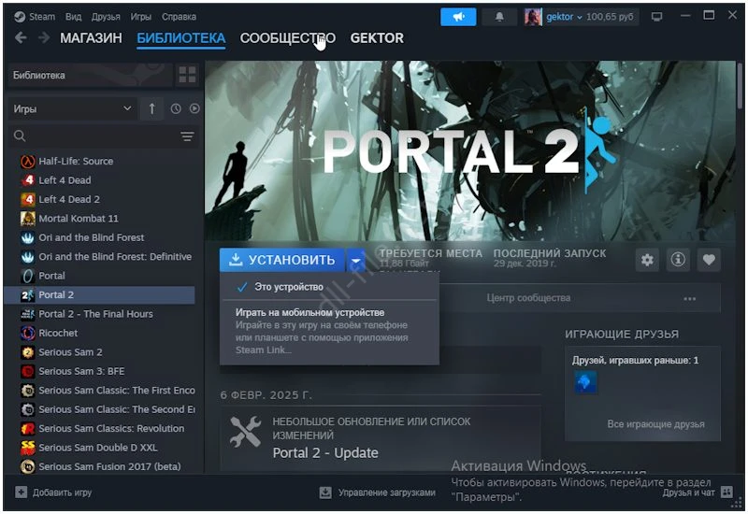Click the gektor profile avatar
Image resolution: width=748 pixels, height=514 pixels.
(x=533, y=17)
